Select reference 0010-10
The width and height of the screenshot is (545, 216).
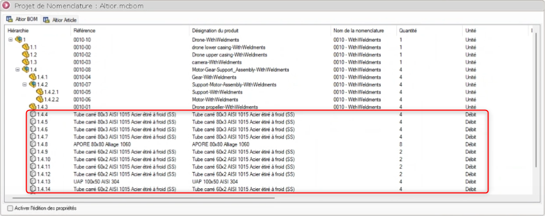click(82, 40)
